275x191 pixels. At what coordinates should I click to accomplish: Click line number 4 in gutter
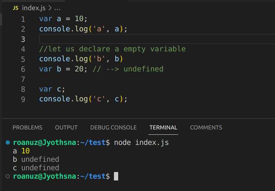23,49
